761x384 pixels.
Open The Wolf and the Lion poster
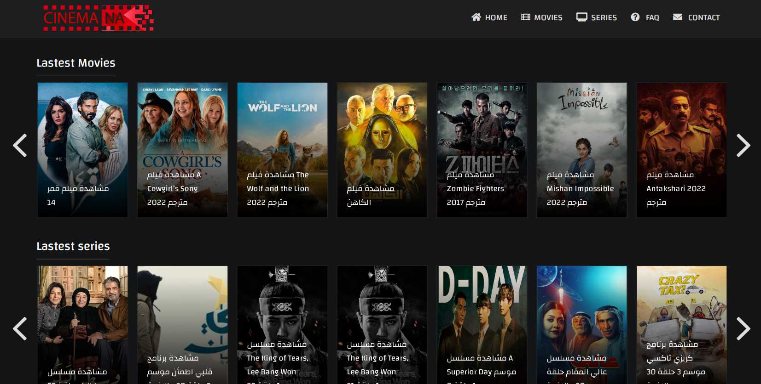click(x=282, y=150)
